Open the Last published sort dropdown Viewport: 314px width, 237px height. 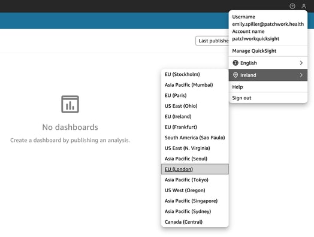[212, 41]
